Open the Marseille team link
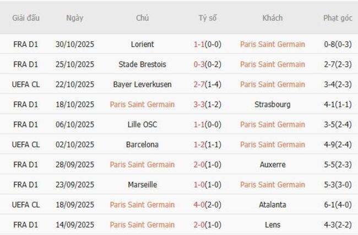Viewport: 358px width, 235px height. click(x=142, y=184)
